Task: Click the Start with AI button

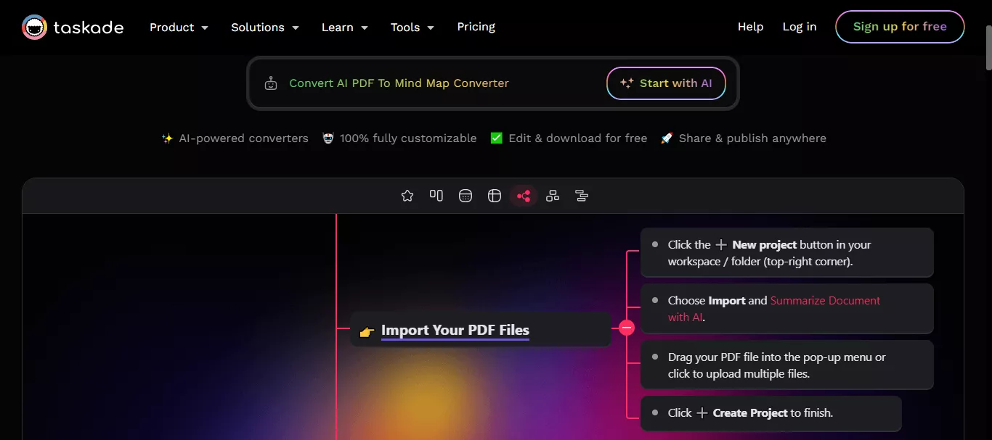Action: (x=666, y=83)
